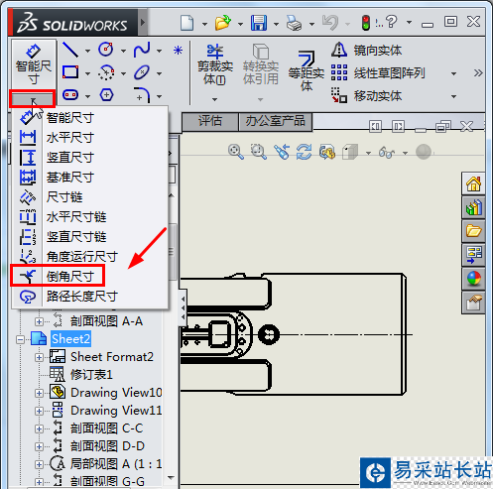The height and width of the screenshot is (489, 493).
Task: Select 修订表1 in the feature tree
Action: (x=91, y=375)
